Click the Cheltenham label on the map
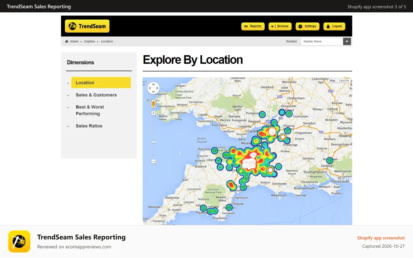This screenshot has height=258, width=413. 296,98
